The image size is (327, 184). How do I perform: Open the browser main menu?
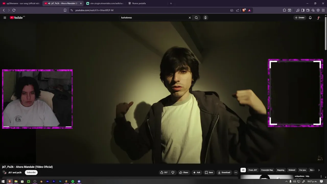[323, 10]
